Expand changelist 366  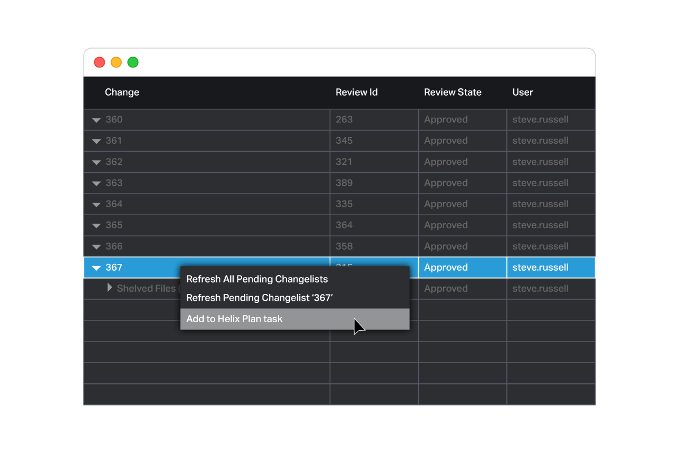pos(96,246)
